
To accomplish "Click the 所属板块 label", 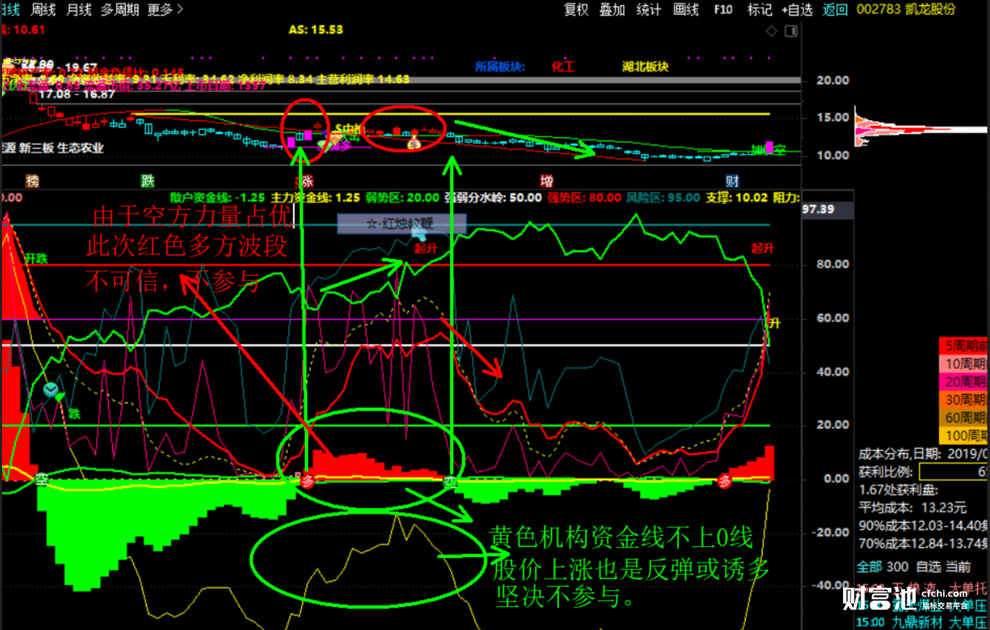I will tap(500, 66).
